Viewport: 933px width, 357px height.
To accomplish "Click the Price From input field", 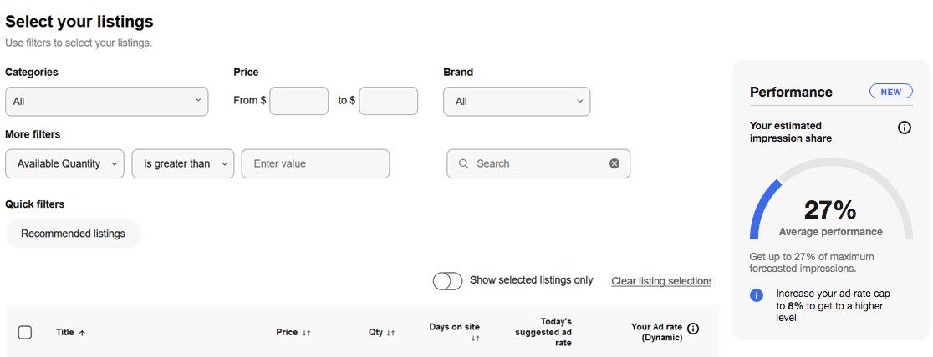I will pos(298,101).
